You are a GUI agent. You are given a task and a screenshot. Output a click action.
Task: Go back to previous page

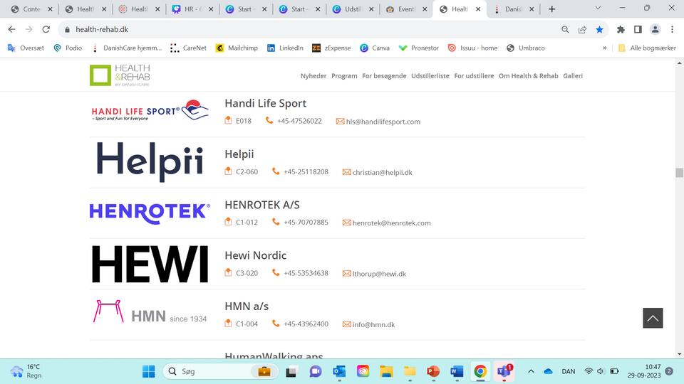coord(12,29)
